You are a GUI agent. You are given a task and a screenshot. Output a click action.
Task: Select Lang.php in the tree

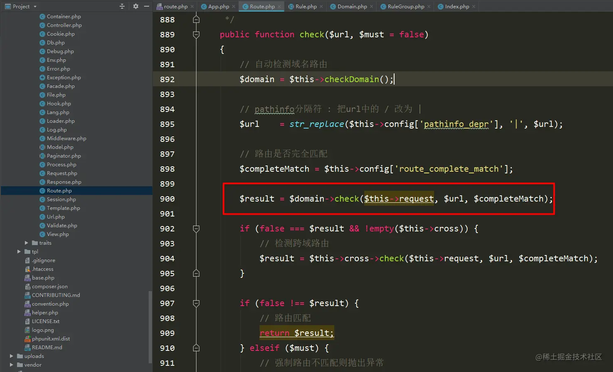[58, 112]
